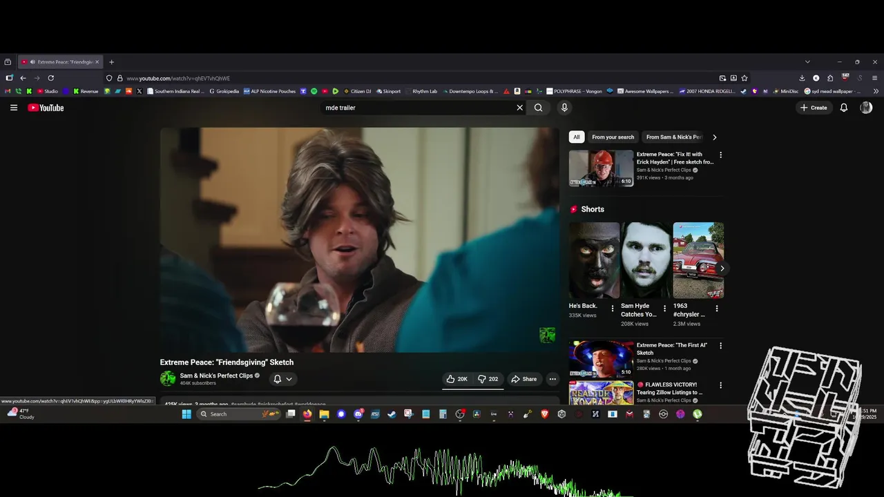Screen dimensions: 884x497
Task: Open the Citizen DJ bookmark
Action: click(356, 91)
